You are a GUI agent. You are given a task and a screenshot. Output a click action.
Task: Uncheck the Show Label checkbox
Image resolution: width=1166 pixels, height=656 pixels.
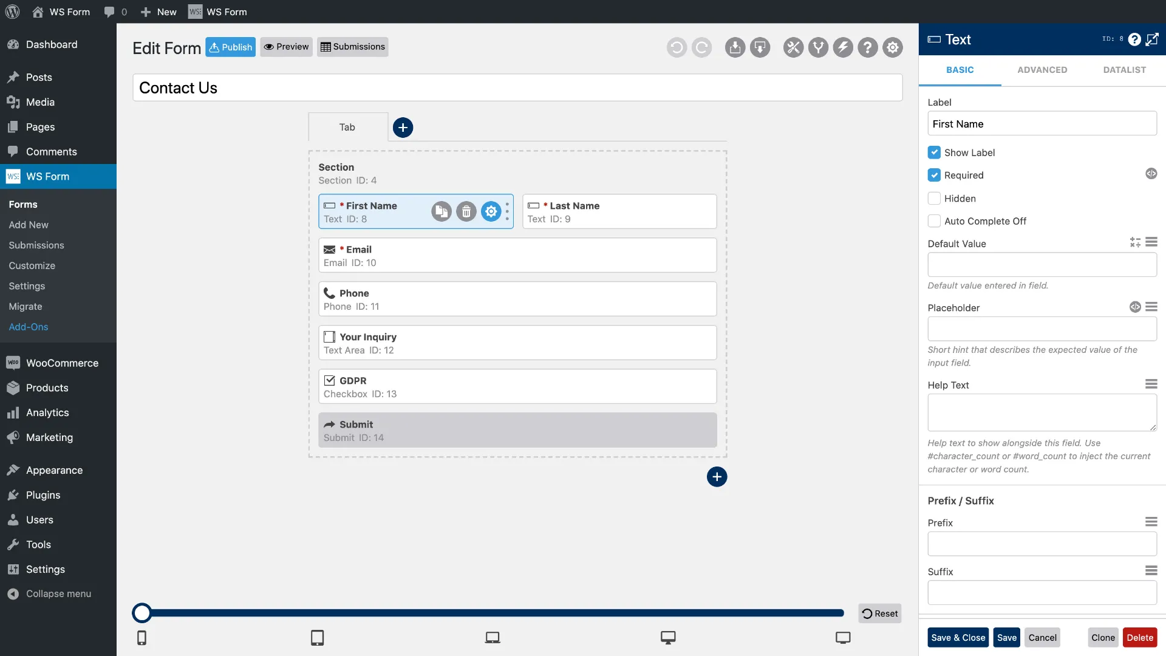click(934, 152)
